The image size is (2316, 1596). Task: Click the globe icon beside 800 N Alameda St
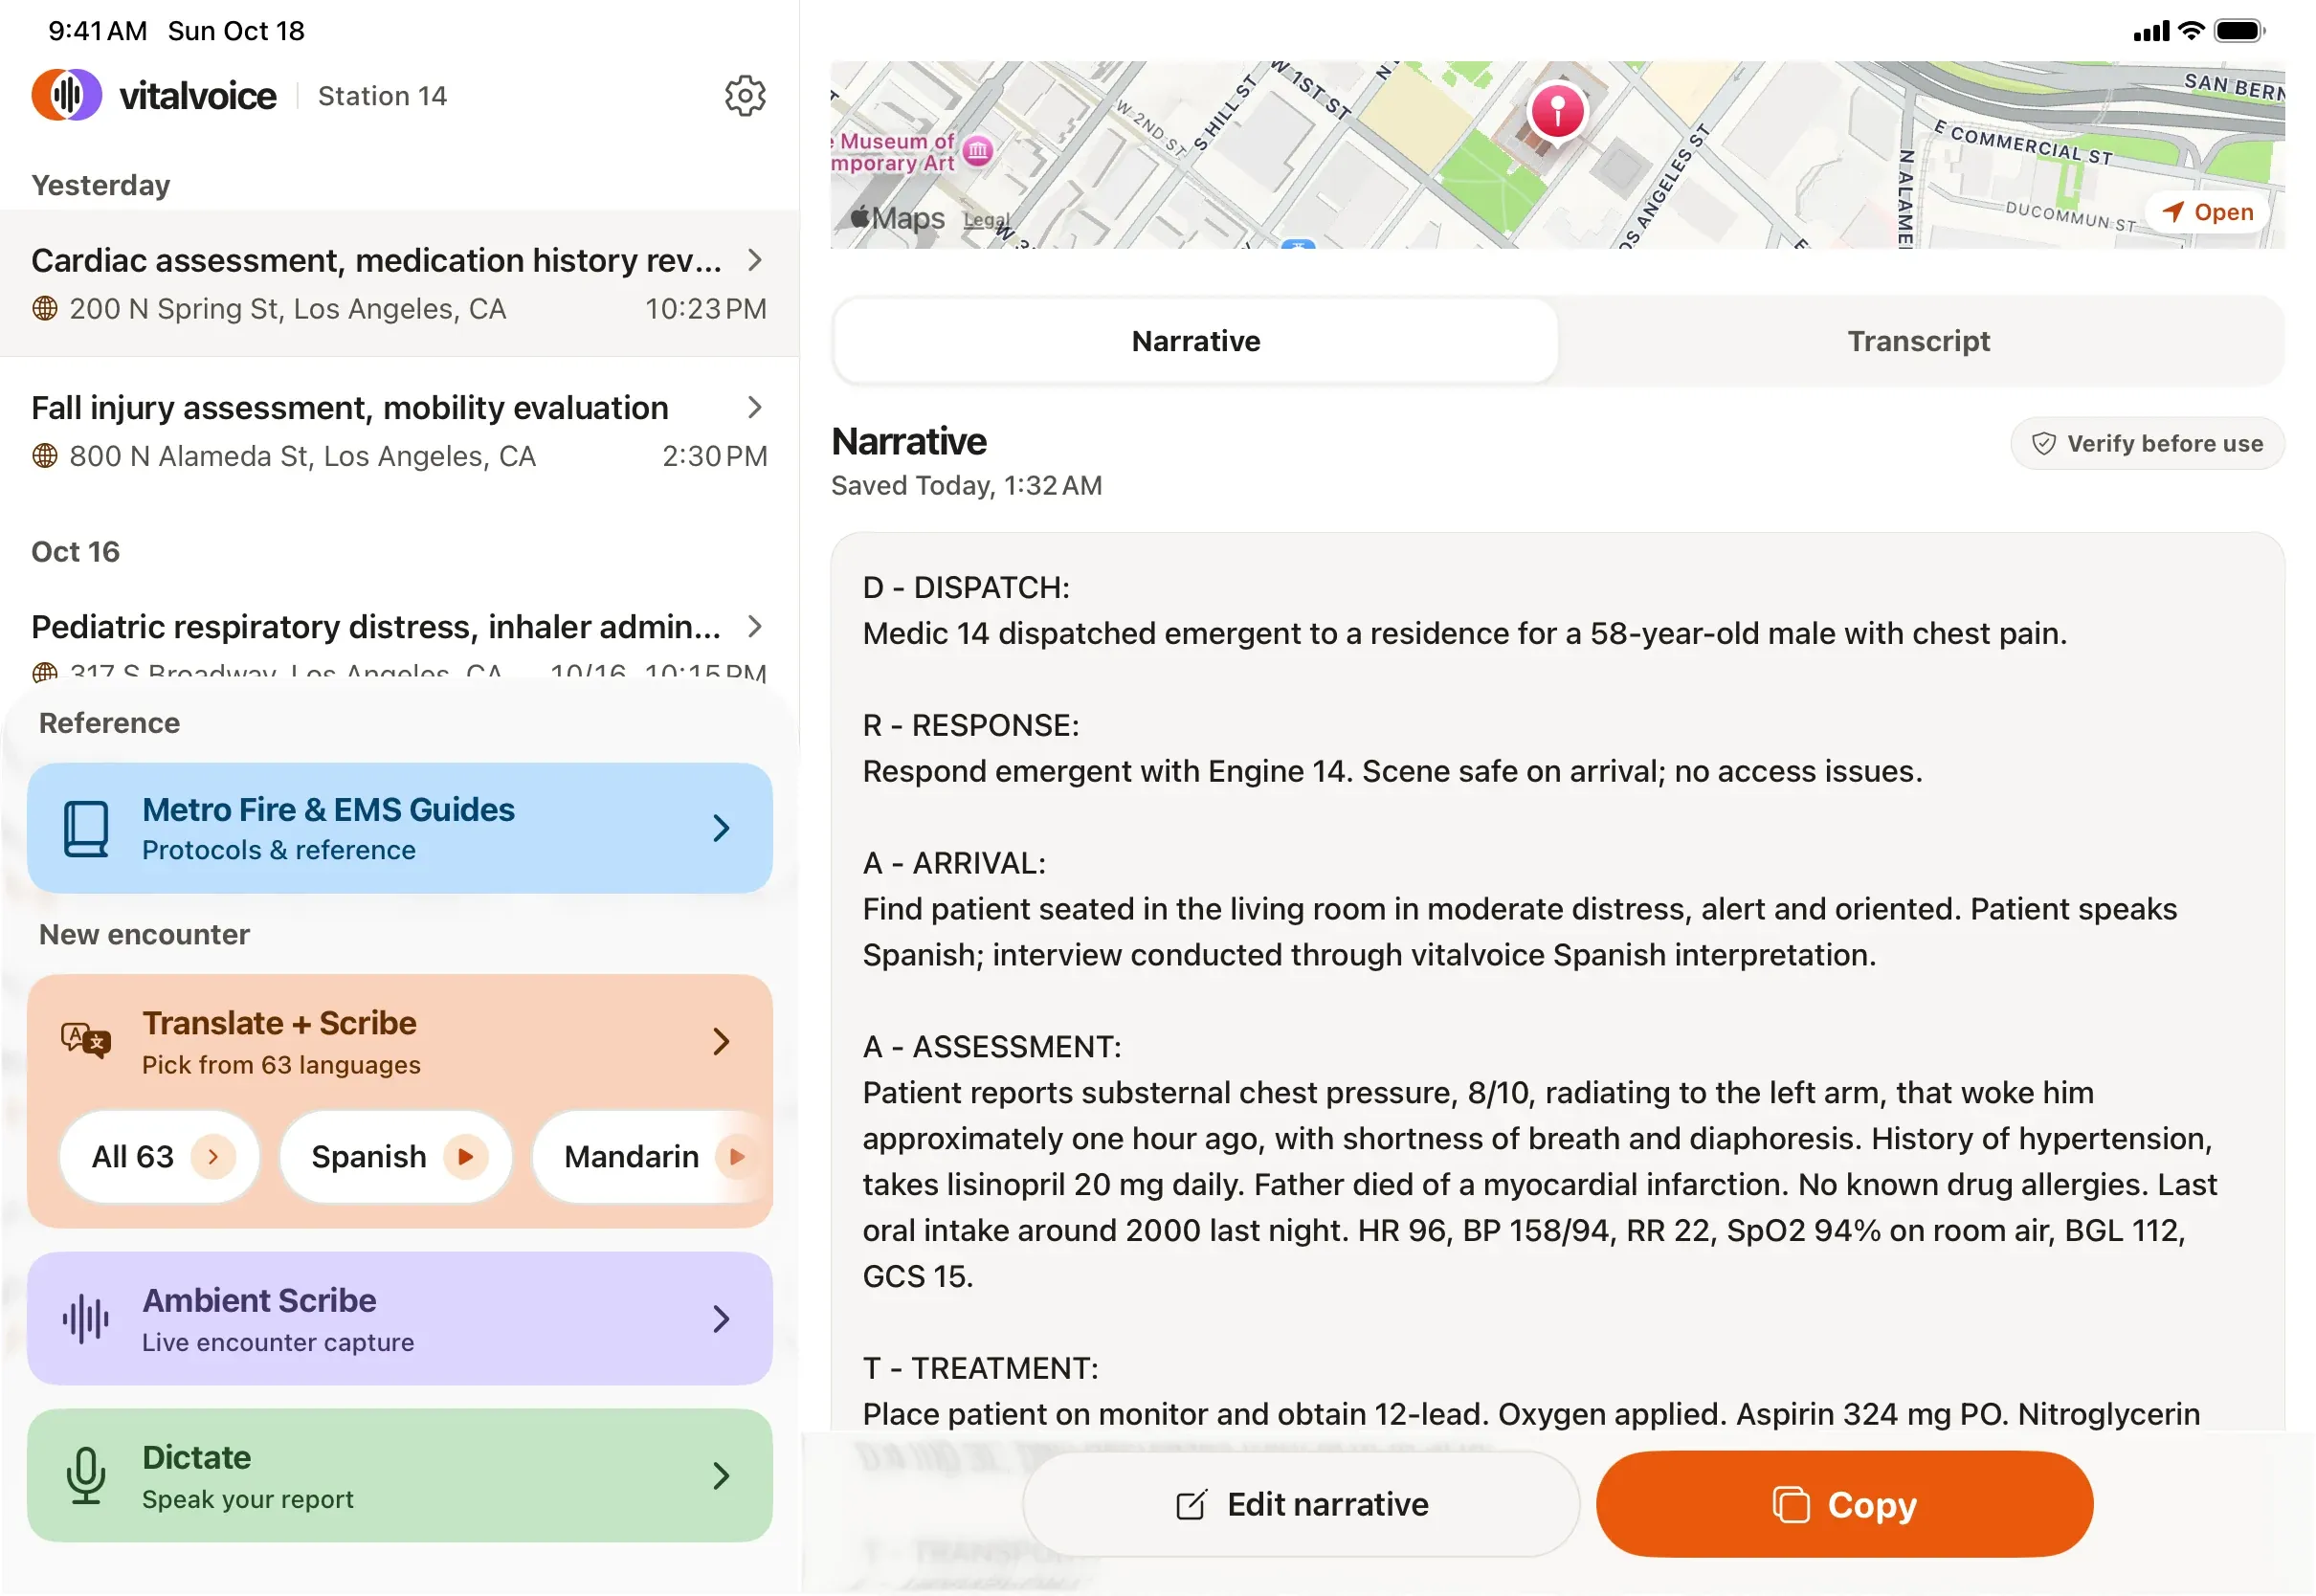[45, 456]
